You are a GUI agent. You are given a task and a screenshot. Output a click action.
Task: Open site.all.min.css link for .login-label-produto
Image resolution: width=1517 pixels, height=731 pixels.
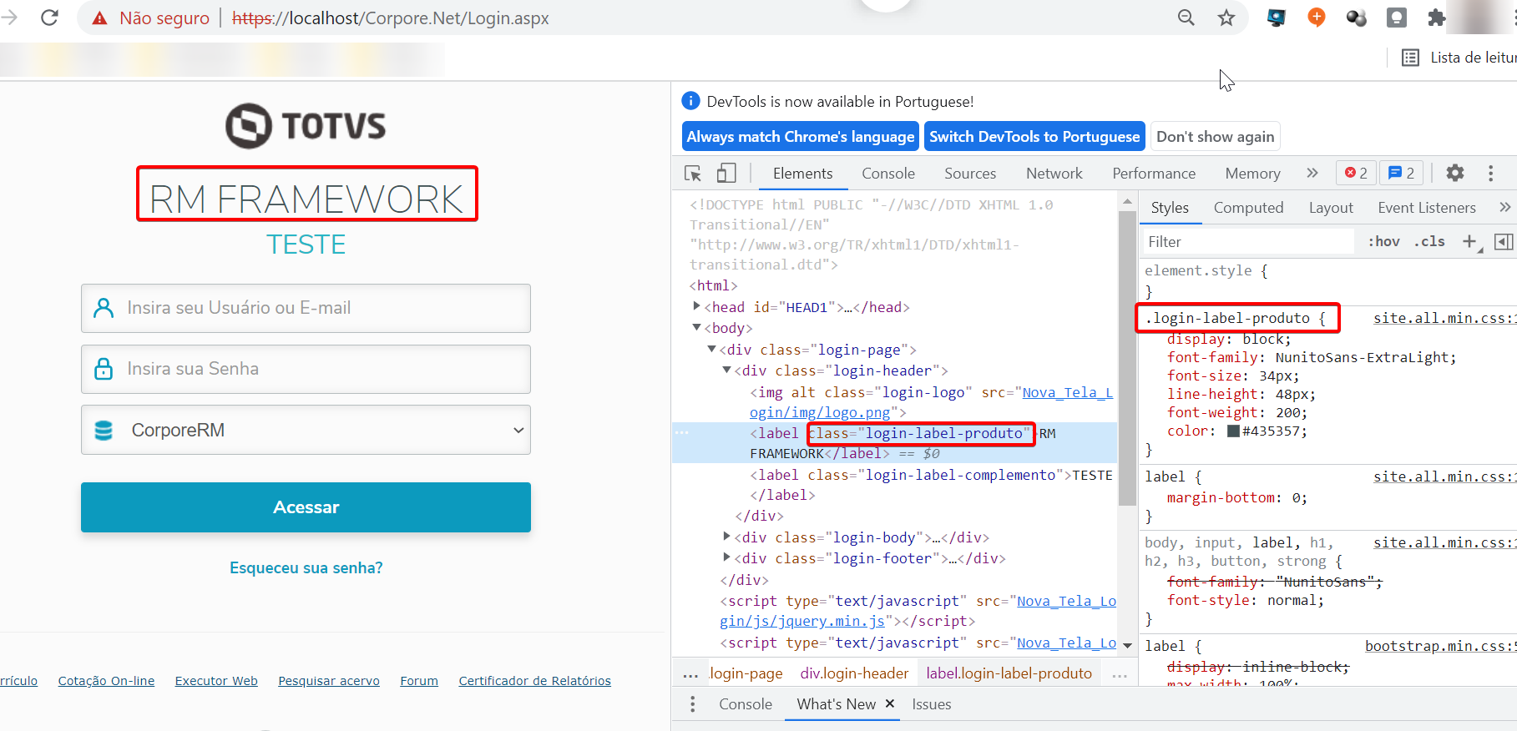[x=1444, y=318]
